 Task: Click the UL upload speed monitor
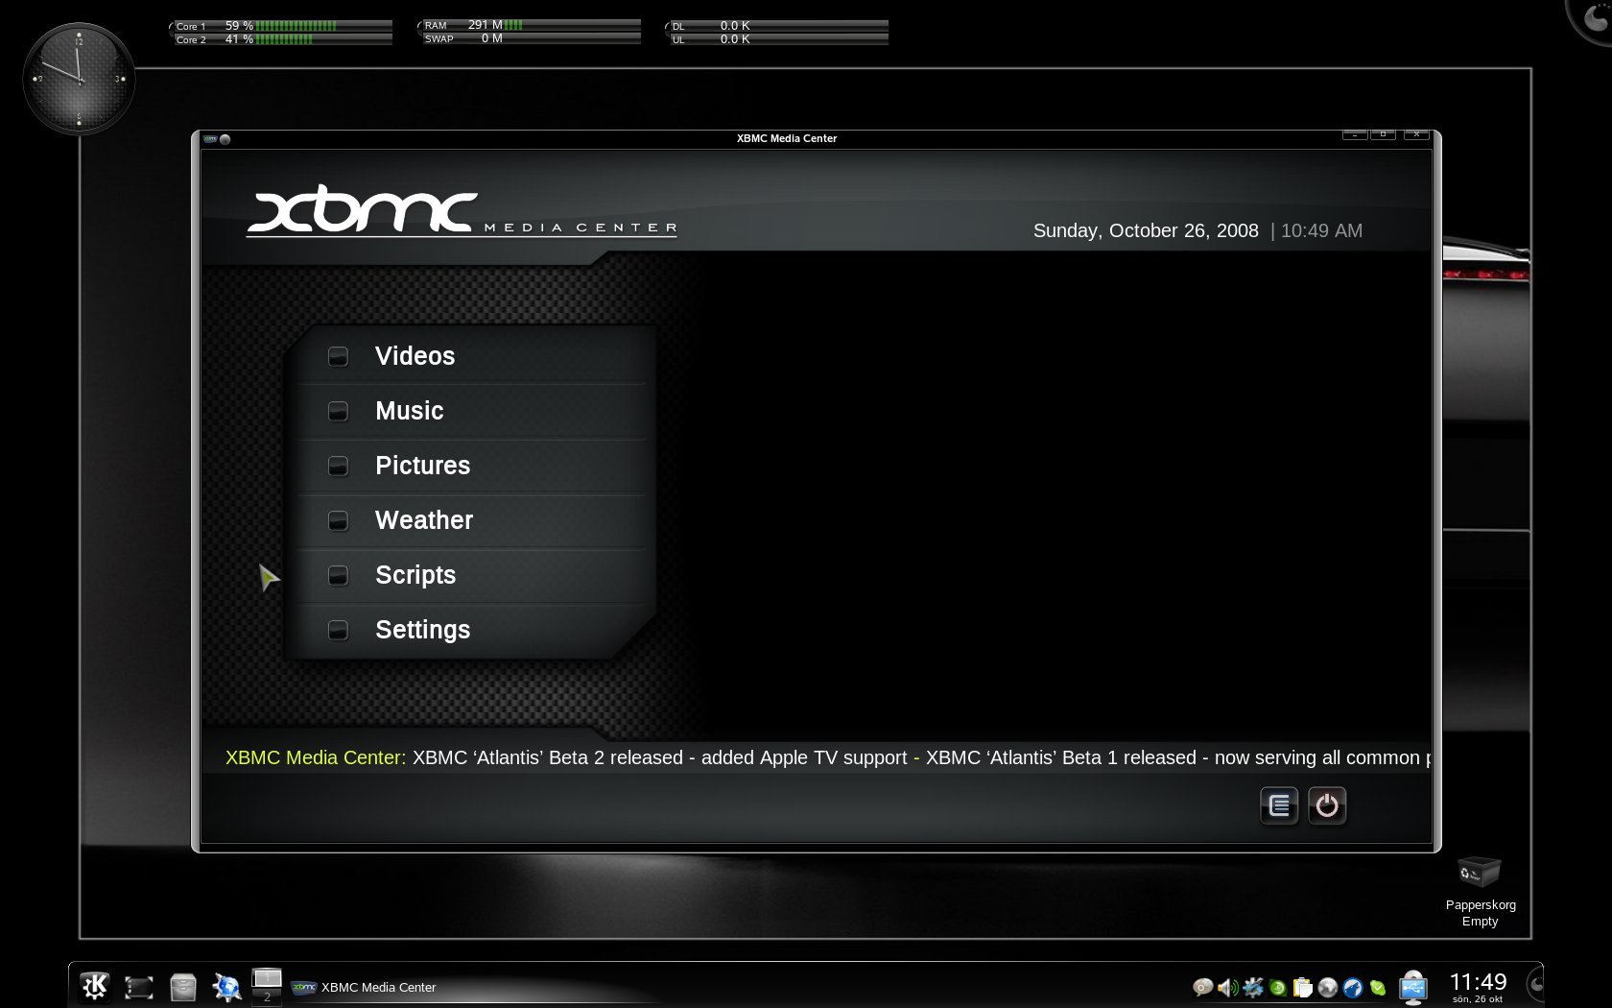point(778,39)
